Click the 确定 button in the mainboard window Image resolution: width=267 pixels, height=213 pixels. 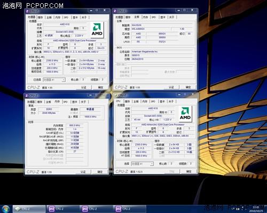pyautogui.click(x=188, y=87)
